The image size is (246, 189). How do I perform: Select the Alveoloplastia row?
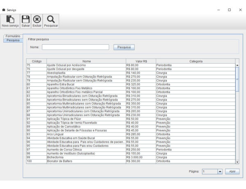tap(131, 73)
